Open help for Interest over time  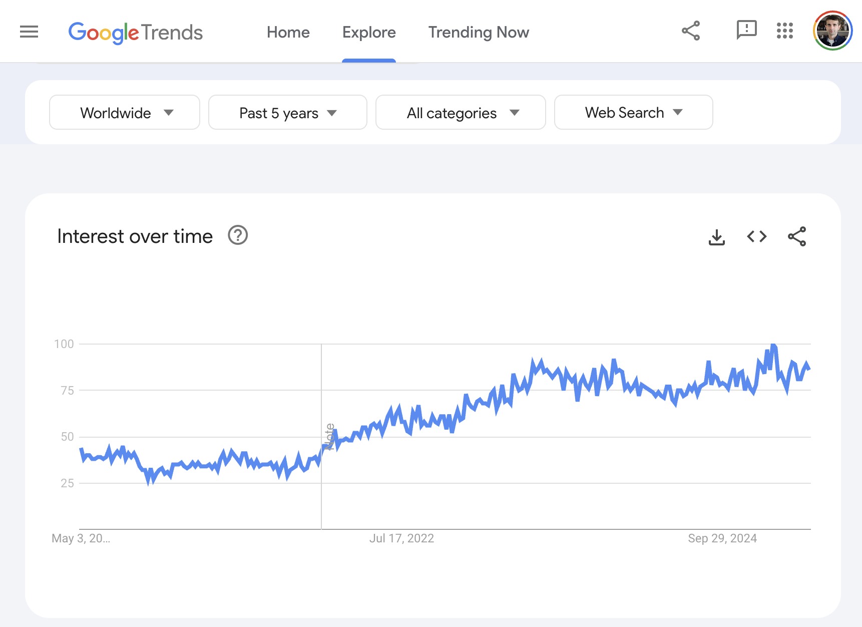click(x=238, y=235)
